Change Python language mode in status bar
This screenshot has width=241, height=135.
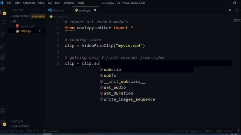pos(229,131)
